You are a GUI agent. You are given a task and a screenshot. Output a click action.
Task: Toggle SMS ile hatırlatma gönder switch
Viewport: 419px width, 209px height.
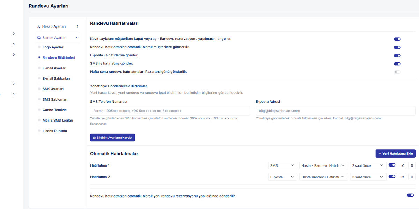397,64
